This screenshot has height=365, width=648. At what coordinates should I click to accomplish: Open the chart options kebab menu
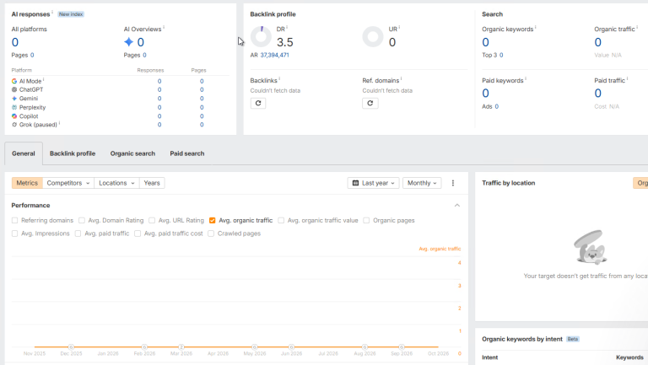click(453, 183)
